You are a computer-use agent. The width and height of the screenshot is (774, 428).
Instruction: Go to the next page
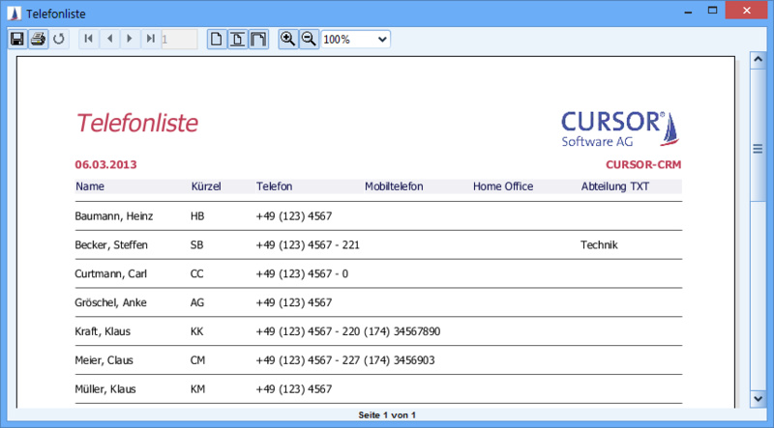(x=130, y=40)
